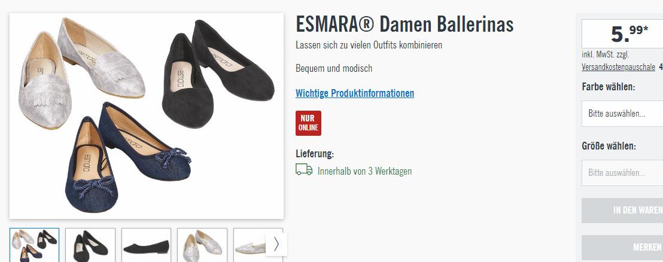Open the Versandkostenpauschale link
Image resolution: width=663 pixels, height=262 pixels.
click(619, 67)
